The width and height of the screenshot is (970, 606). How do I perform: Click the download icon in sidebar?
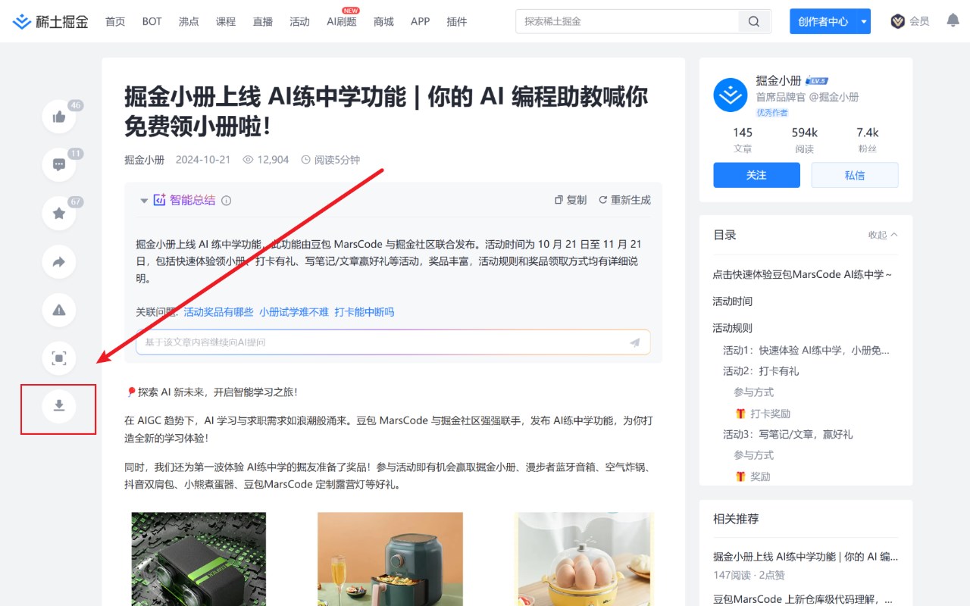pos(59,407)
